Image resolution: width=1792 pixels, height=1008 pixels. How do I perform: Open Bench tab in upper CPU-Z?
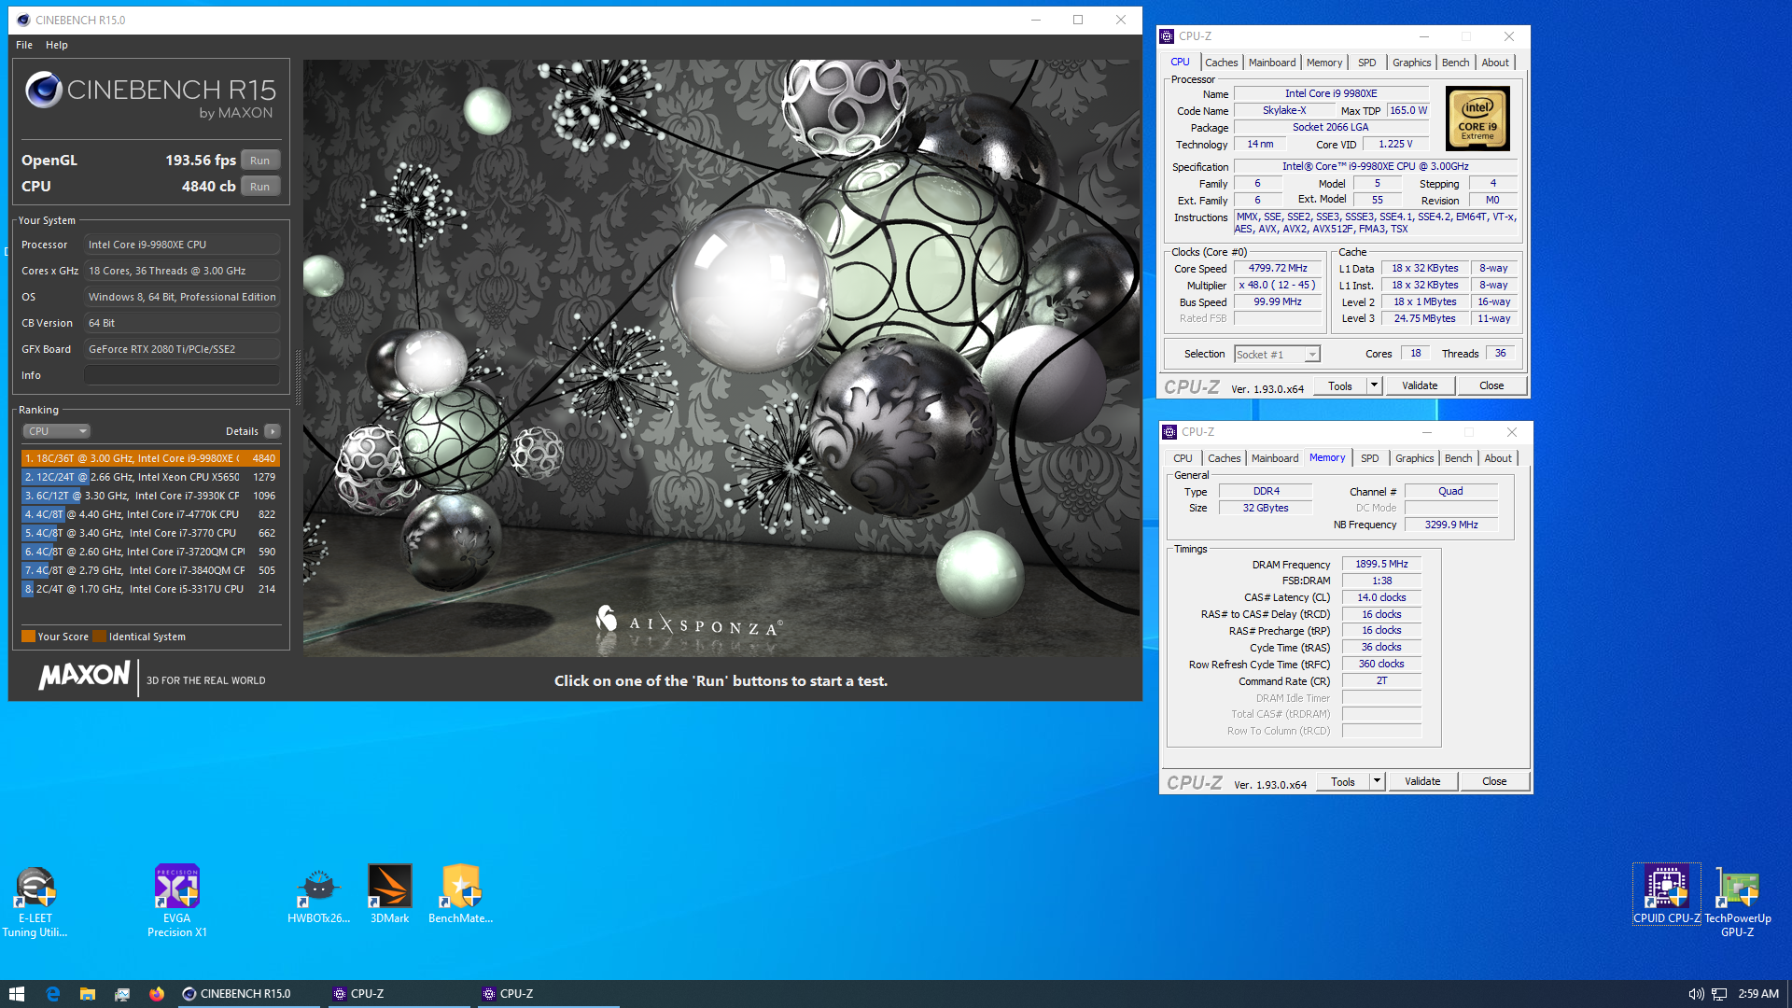point(1455,63)
